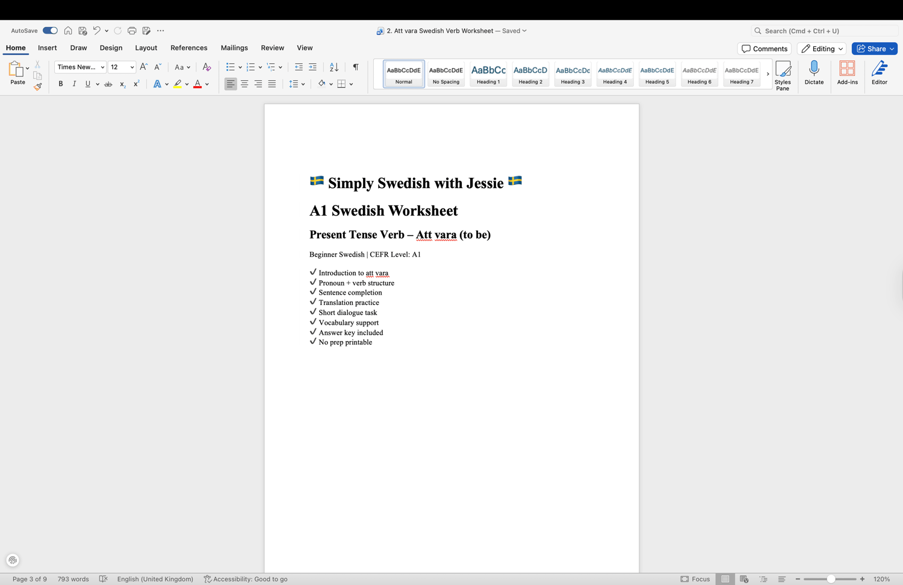Click the Sort A-Z icon
The width and height of the screenshot is (903, 585).
pos(334,67)
